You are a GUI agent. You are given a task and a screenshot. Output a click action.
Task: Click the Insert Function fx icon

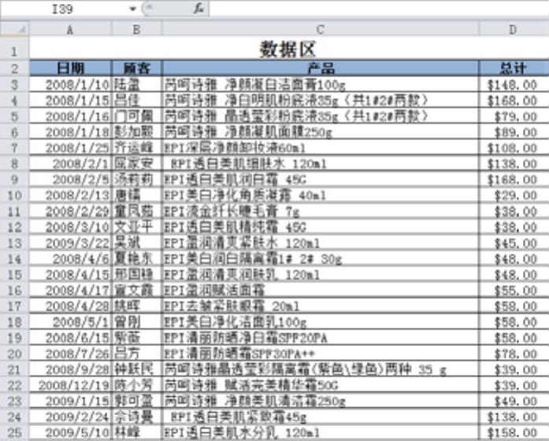198,9
